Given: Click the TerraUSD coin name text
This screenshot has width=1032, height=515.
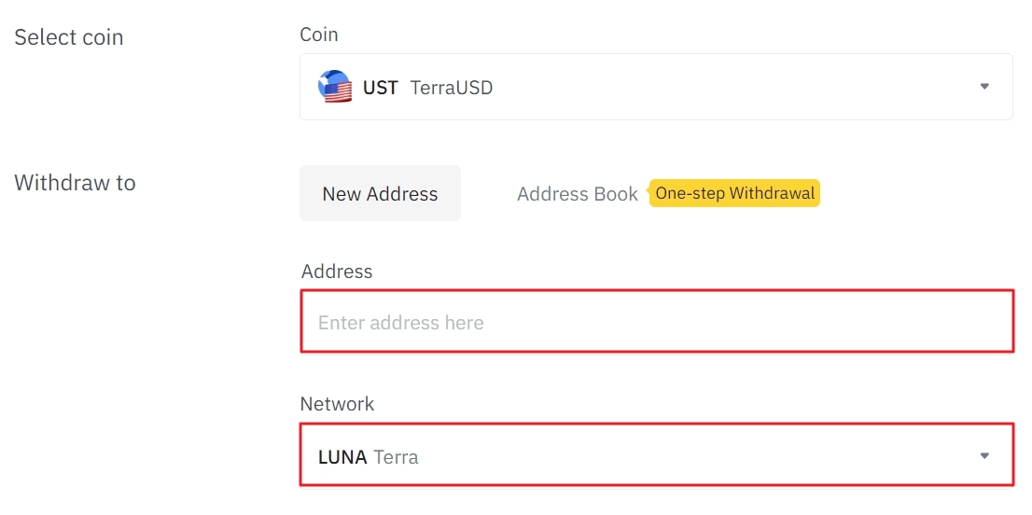Looking at the screenshot, I should tap(452, 88).
